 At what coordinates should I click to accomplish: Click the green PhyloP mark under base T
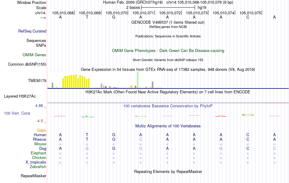pos(86,116)
